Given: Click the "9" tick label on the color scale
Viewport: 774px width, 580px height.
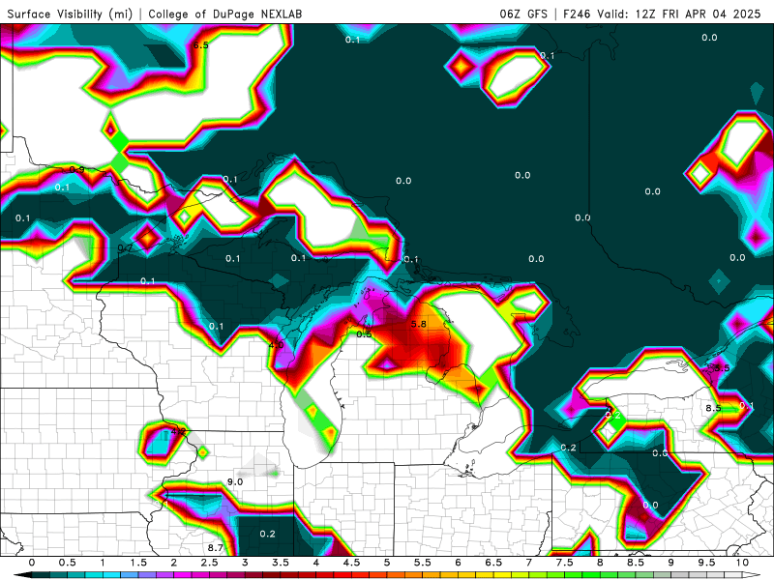Looking at the screenshot, I should click(670, 563).
